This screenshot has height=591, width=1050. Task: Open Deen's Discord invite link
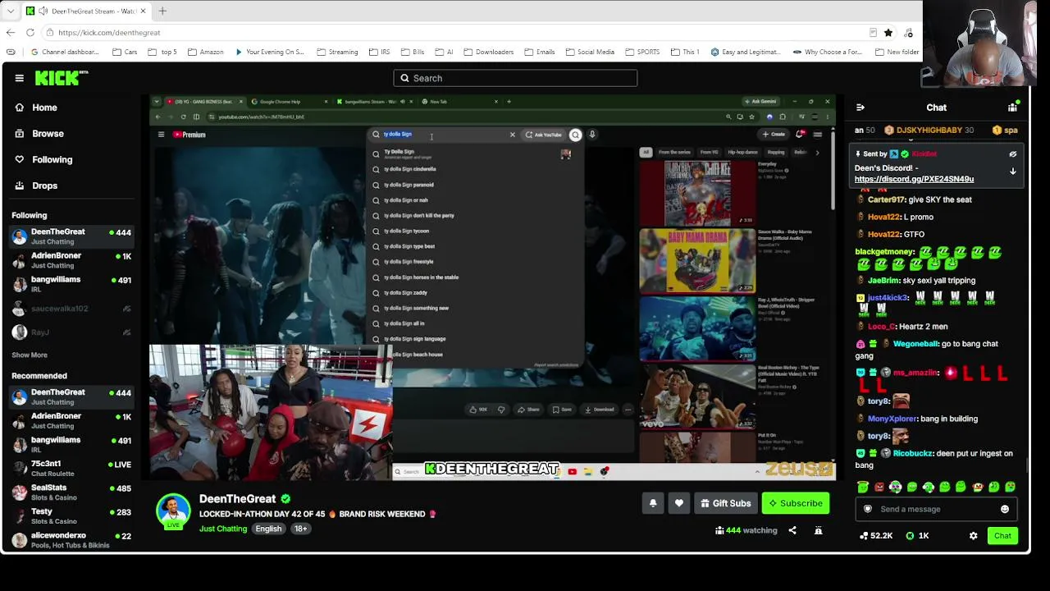coord(914,179)
